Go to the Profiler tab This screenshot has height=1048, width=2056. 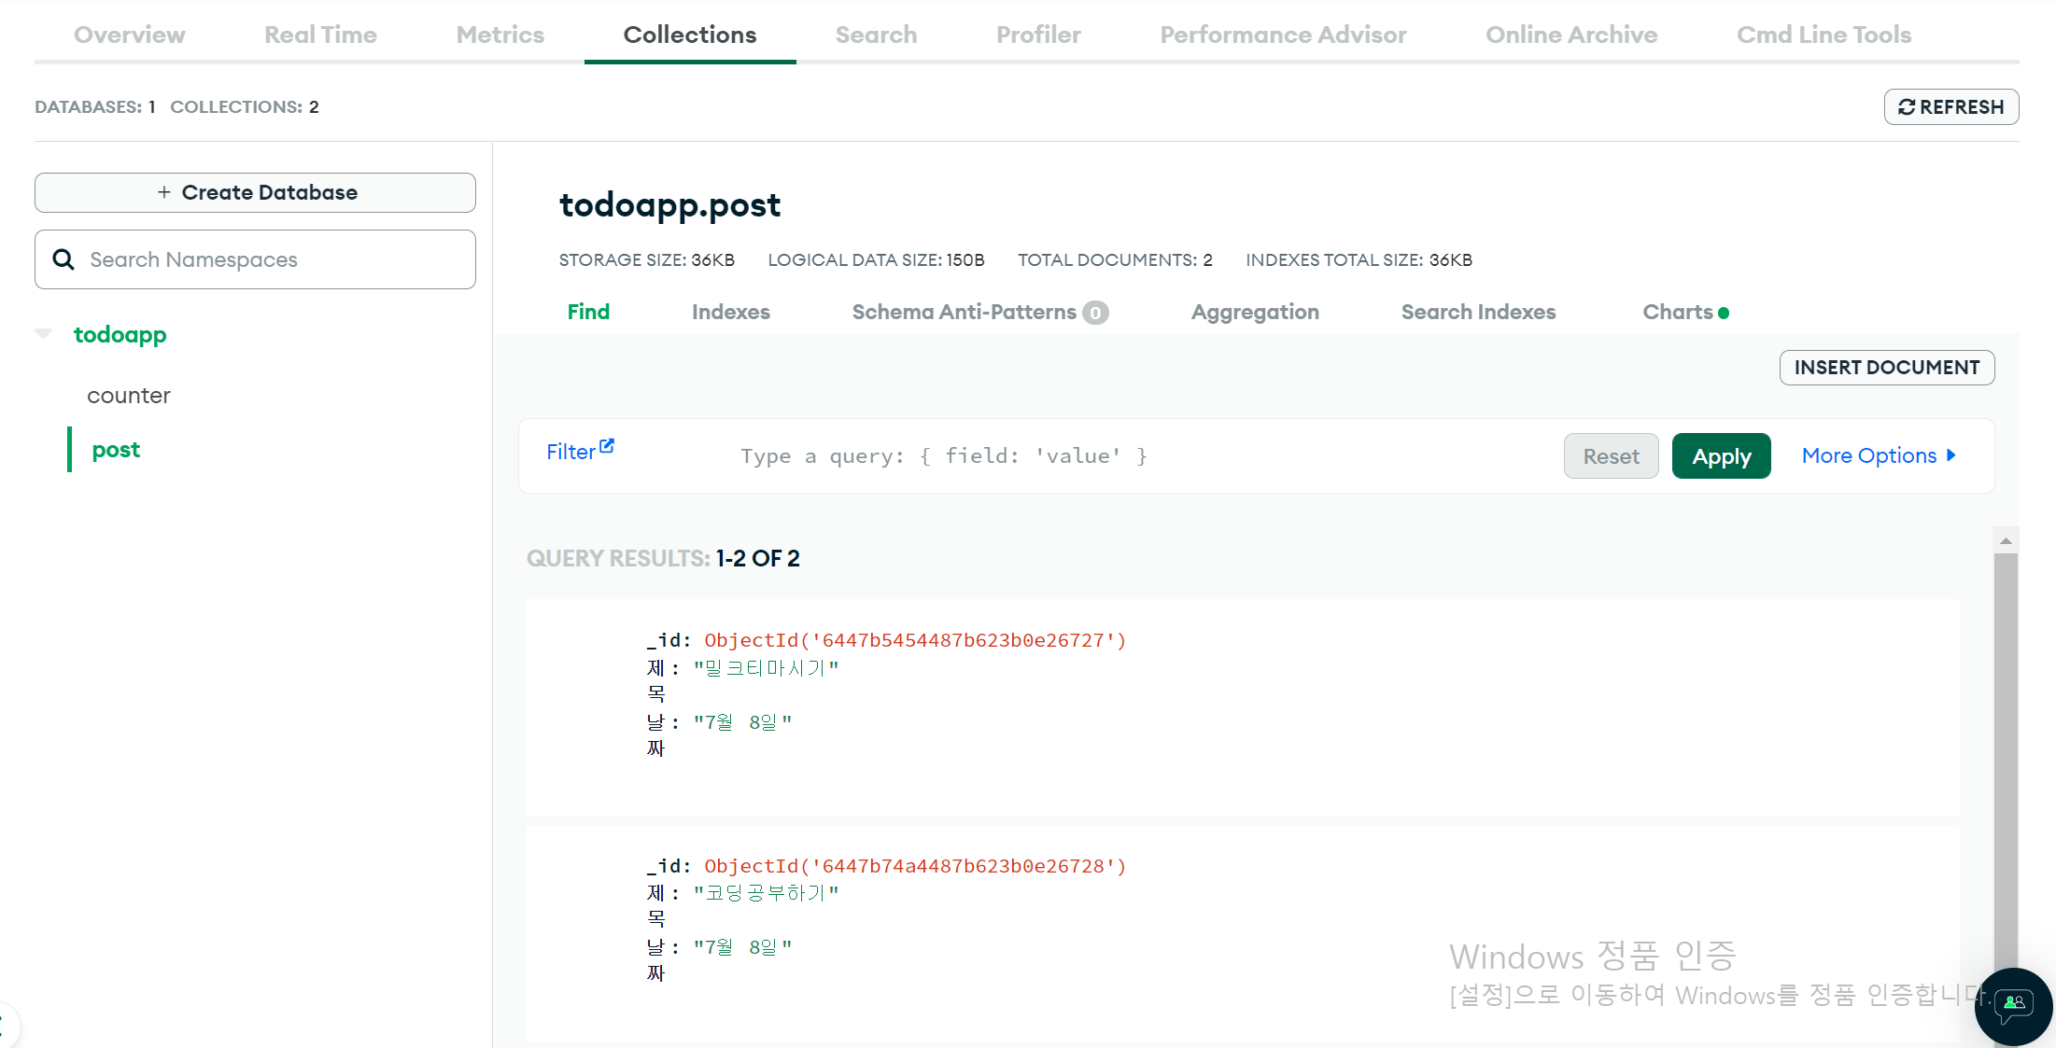tap(1038, 35)
